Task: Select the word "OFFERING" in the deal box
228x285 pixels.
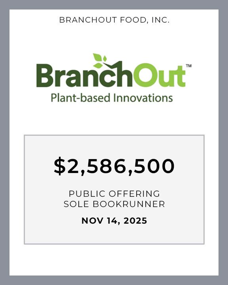Action: tap(134, 194)
